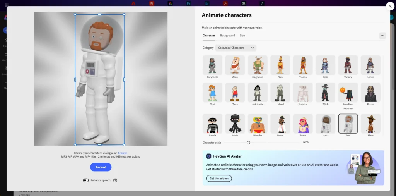396x196 pixels.
Task: Select the Victory character
Action: click(348, 65)
